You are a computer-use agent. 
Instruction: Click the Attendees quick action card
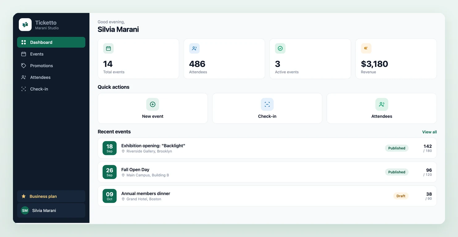pos(382,108)
